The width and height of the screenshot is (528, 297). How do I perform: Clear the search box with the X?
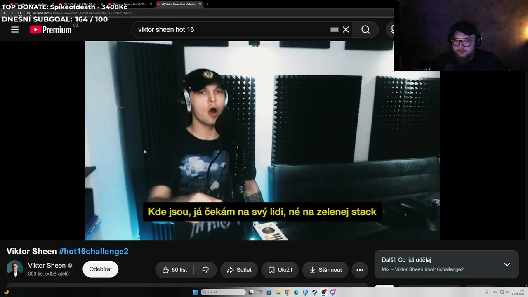pos(346,30)
